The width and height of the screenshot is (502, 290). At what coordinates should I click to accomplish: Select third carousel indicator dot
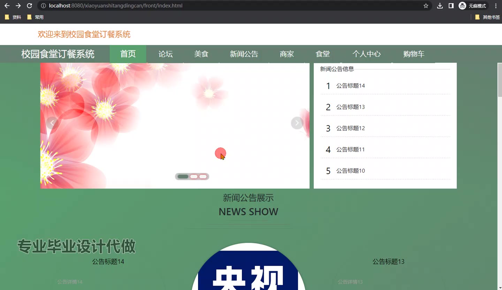pyautogui.click(x=203, y=176)
